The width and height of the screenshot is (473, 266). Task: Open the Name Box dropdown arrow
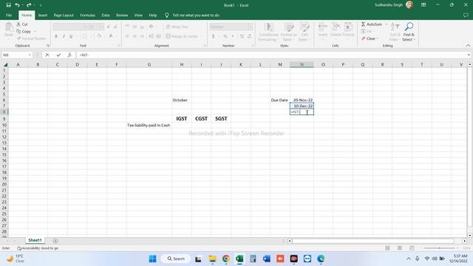pyautogui.click(x=30, y=55)
